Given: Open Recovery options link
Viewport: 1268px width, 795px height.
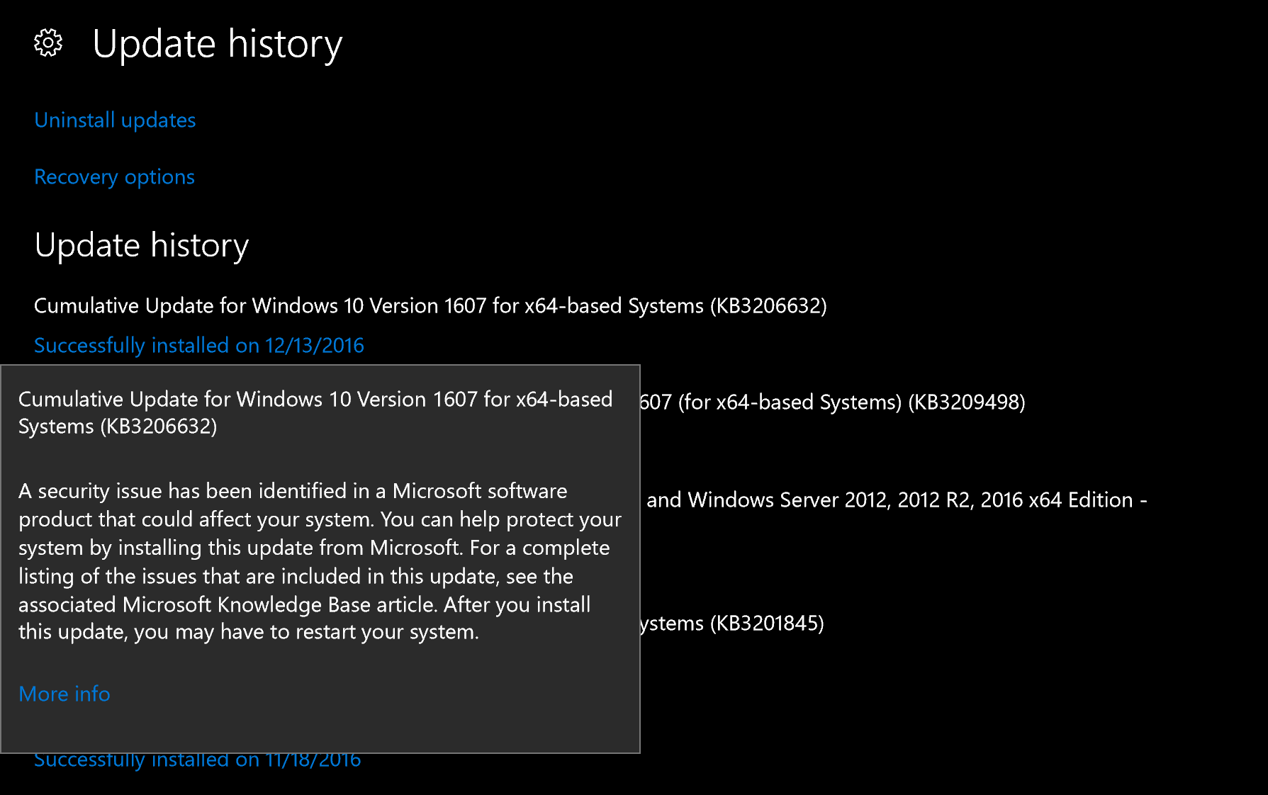Looking at the screenshot, I should click(114, 177).
